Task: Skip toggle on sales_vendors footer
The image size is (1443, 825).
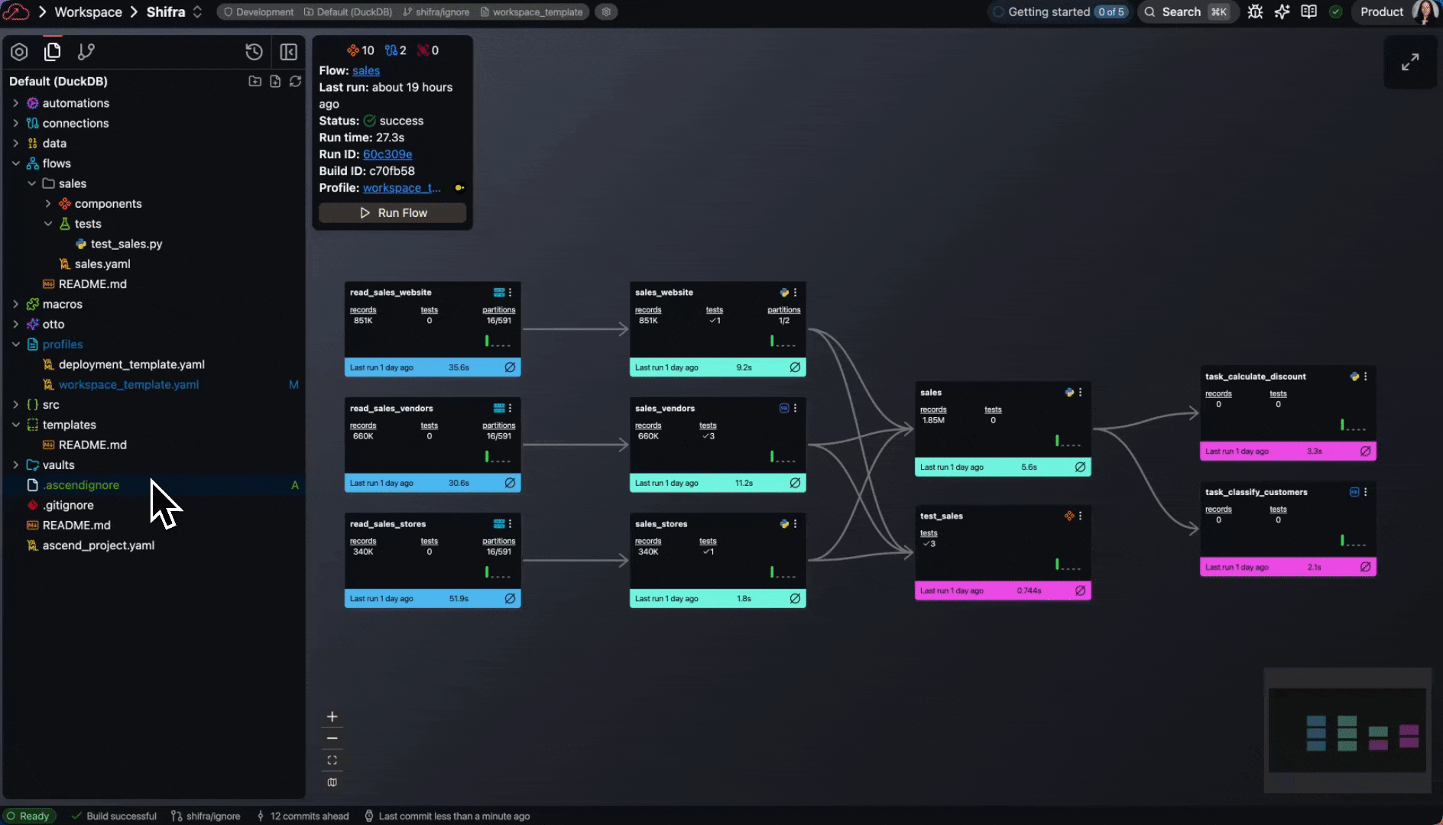Action: click(795, 483)
